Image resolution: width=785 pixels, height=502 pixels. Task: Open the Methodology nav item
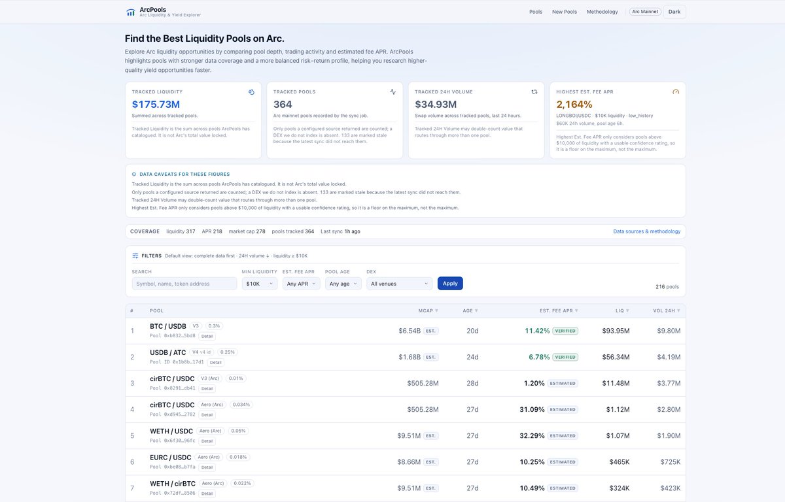pyautogui.click(x=602, y=12)
